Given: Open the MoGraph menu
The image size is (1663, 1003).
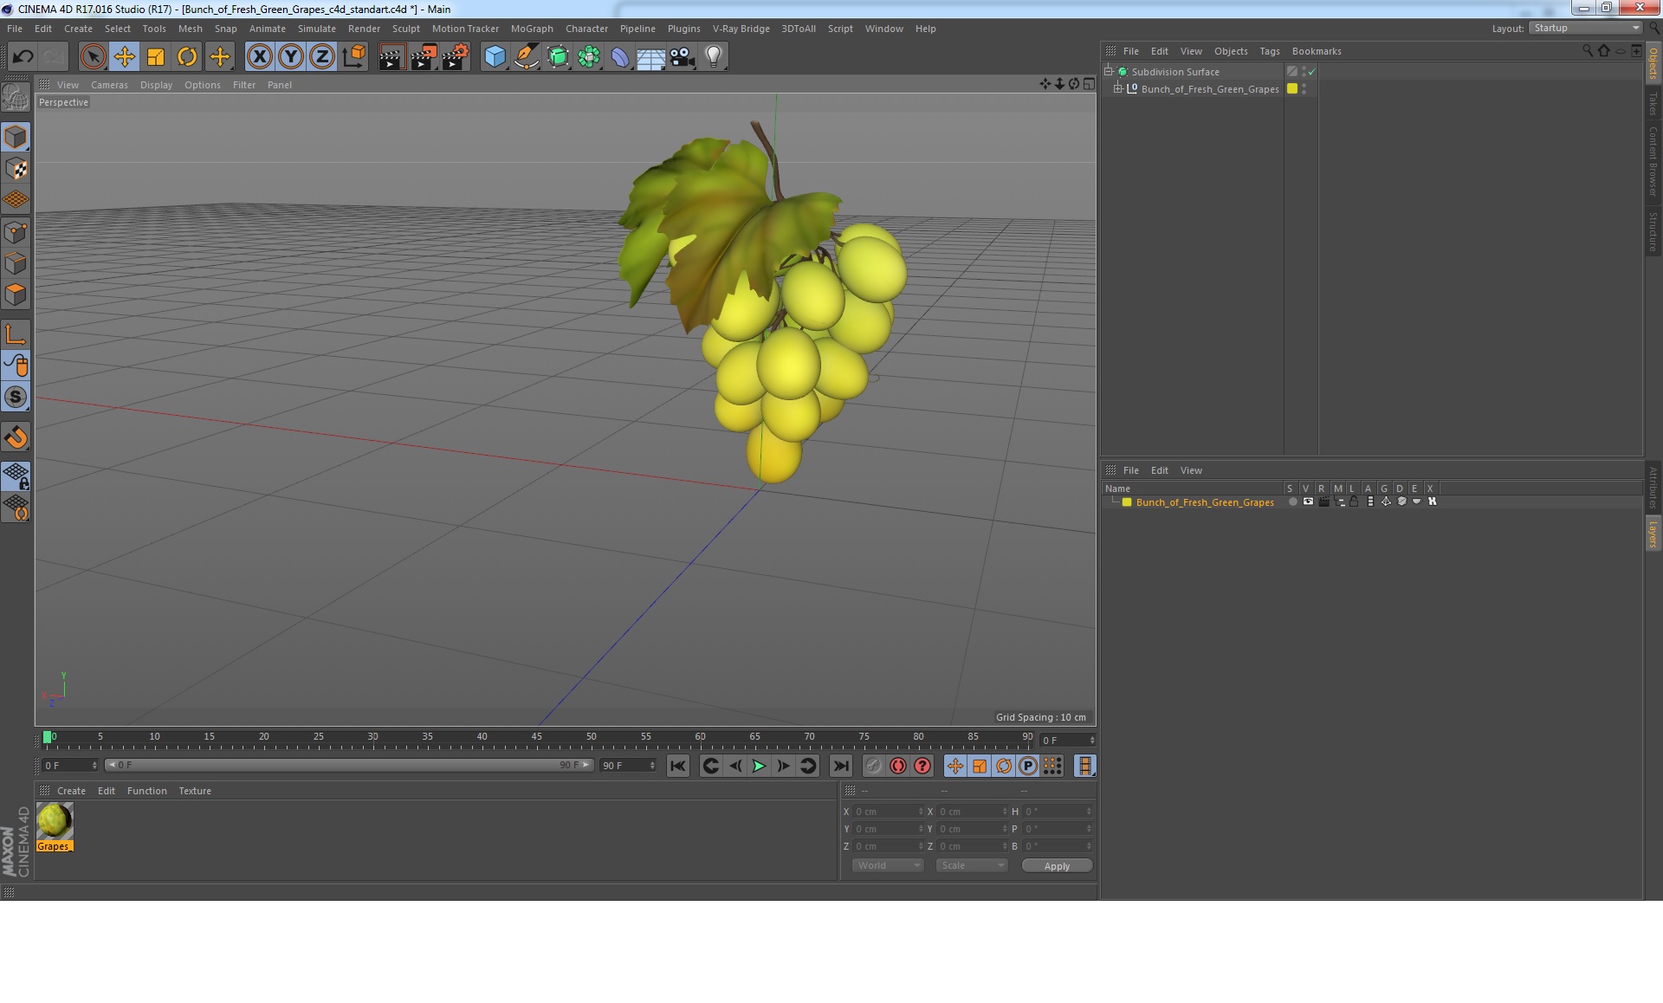Looking at the screenshot, I should [x=532, y=29].
